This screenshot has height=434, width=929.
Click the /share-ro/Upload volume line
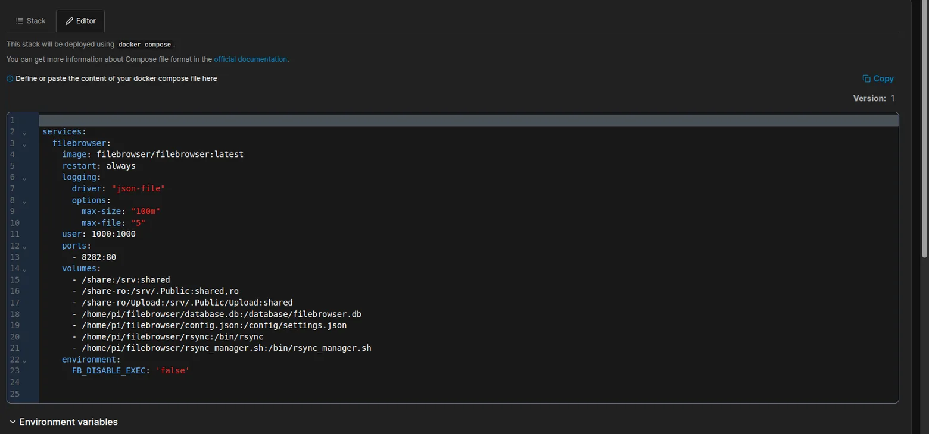pyautogui.click(x=182, y=303)
